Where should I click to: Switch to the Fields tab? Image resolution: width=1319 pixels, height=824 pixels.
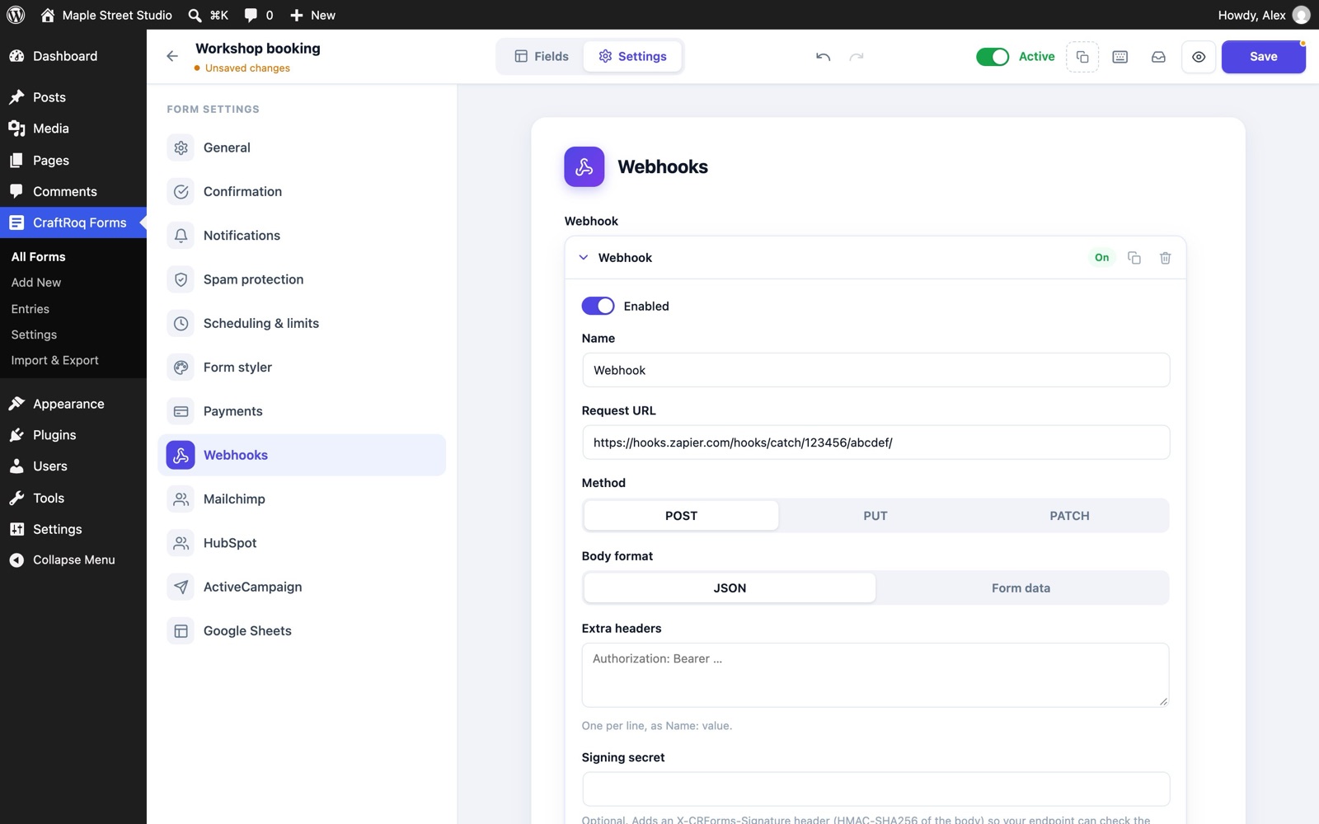542,56
